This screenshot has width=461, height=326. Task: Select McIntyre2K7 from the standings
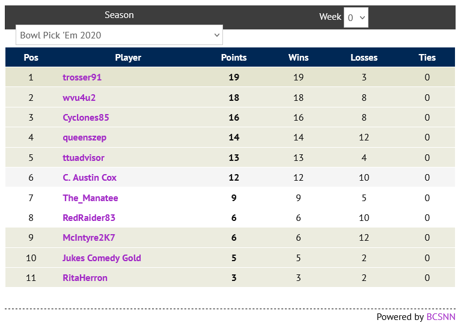pos(89,238)
